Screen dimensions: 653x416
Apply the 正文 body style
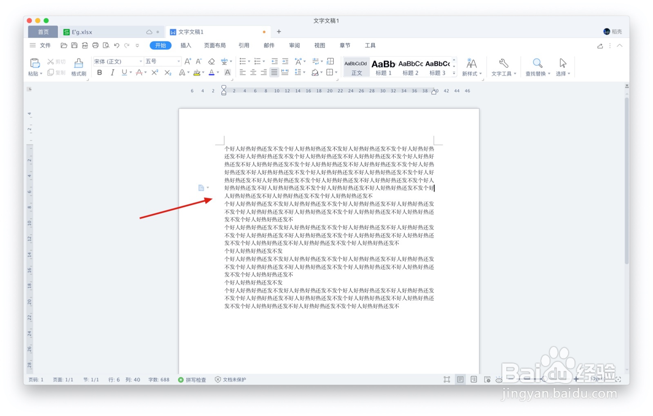[x=357, y=67]
